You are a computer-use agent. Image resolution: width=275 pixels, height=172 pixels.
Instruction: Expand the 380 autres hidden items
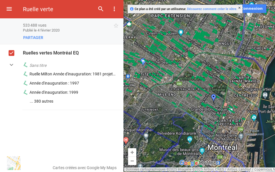click(42, 101)
